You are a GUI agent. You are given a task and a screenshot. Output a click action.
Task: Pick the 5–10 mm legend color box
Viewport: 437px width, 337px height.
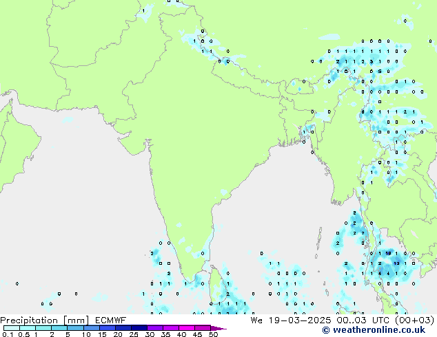point(75,328)
